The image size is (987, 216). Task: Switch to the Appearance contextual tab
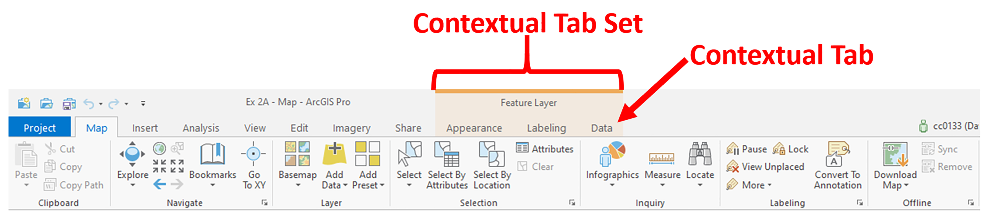[x=474, y=128]
